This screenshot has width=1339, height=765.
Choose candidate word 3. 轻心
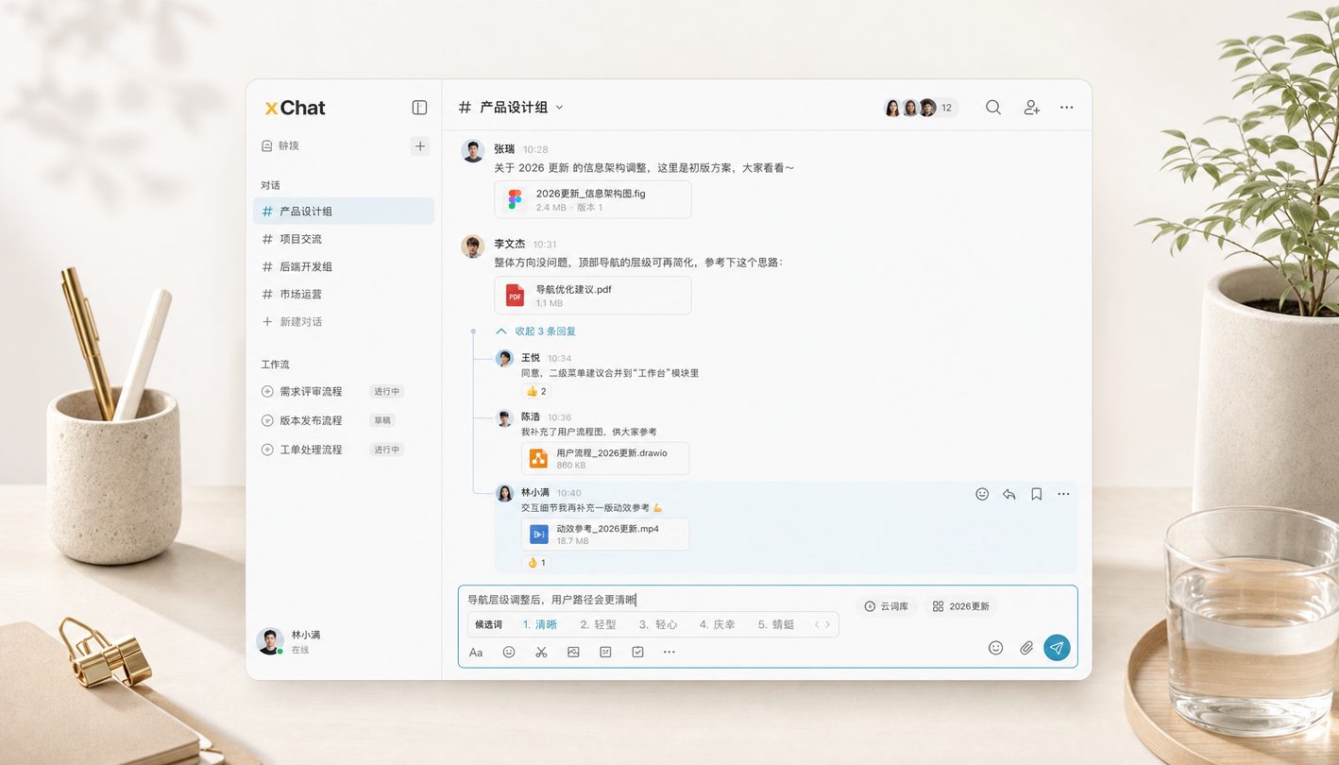pos(658,624)
